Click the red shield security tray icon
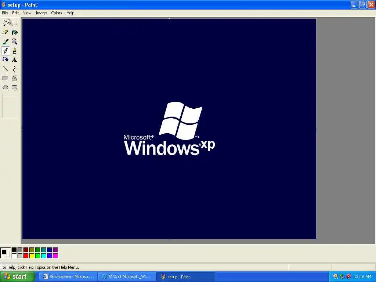This screenshot has width=376, height=282. (x=349, y=277)
